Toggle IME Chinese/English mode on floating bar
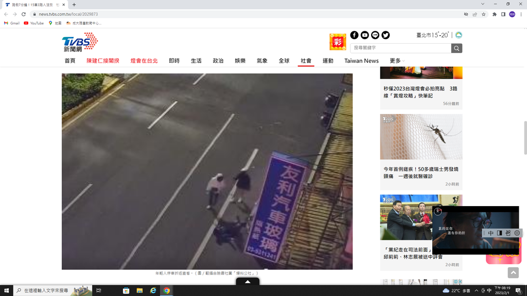527x296 pixels. pos(491,233)
